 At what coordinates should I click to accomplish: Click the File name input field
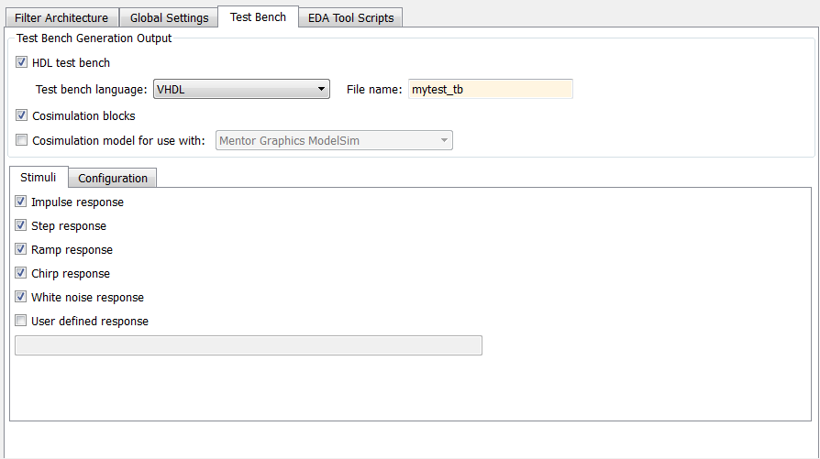(x=490, y=89)
